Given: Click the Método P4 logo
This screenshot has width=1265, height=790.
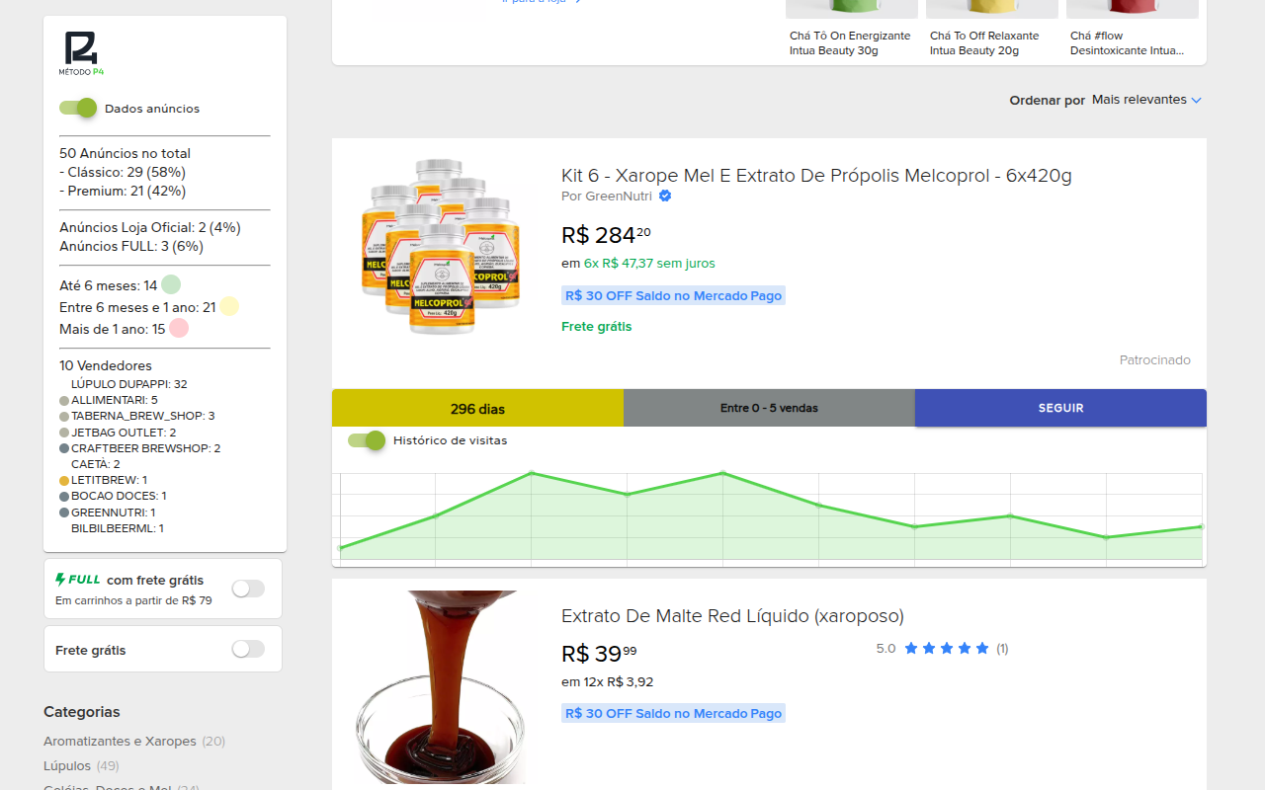Looking at the screenshot, I should point(80,53).
